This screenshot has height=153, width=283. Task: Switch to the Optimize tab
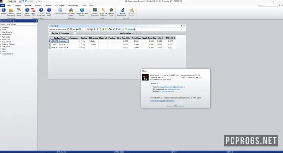(x=28, y=6)
